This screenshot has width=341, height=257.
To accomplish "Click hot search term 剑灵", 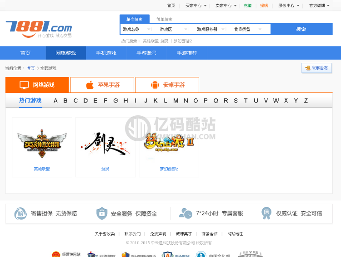I will tap(165, 41).
